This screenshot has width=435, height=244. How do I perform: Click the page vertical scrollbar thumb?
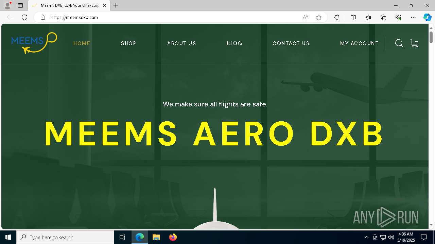(431, 37)
